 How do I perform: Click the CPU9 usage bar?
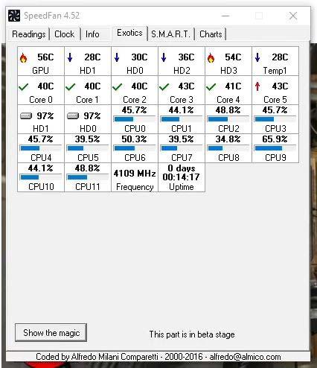pos(275,148)
